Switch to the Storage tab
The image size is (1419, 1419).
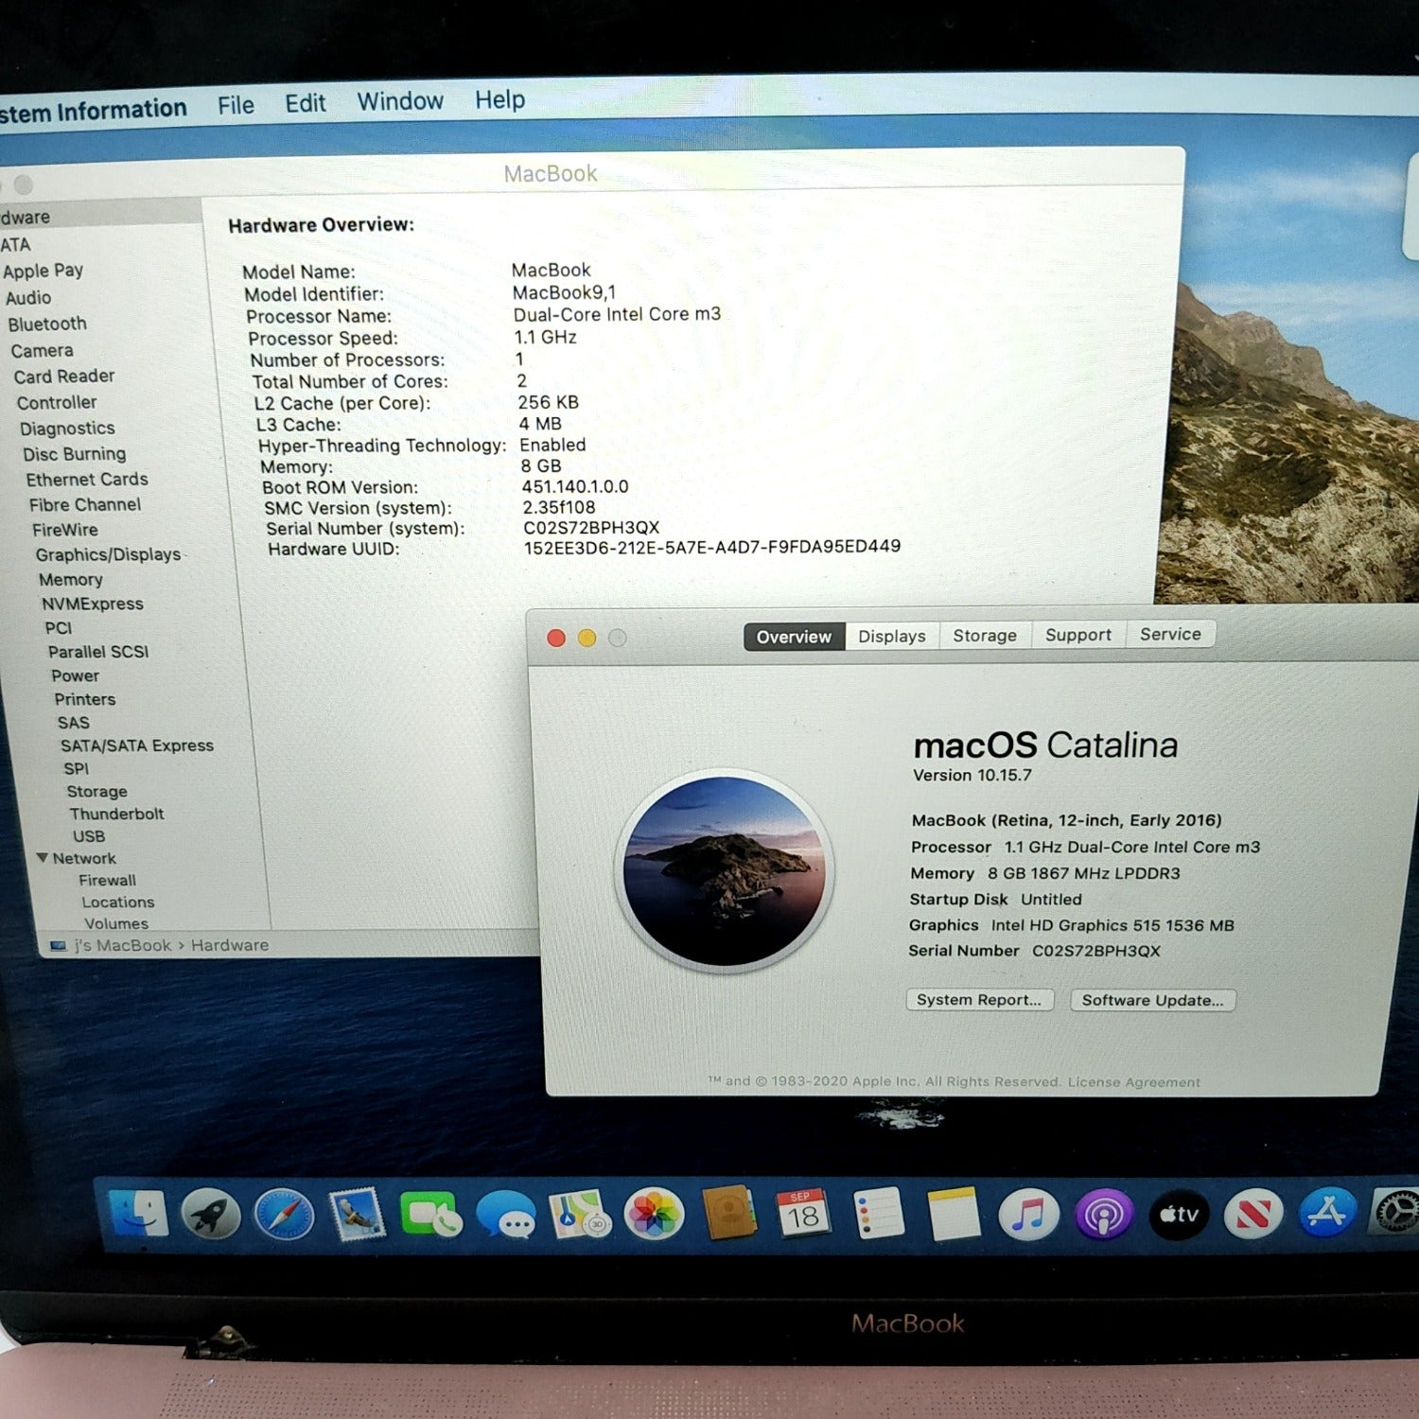tap(984, 635)
